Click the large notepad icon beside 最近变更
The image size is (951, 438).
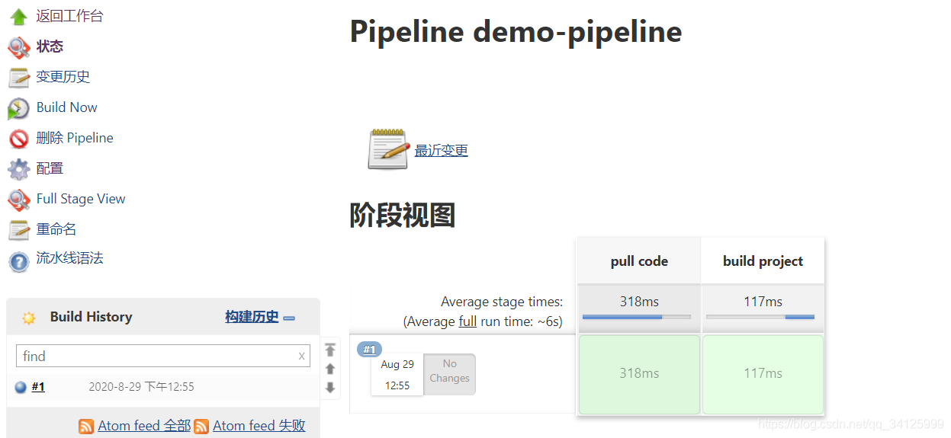[x=388, y=149]
